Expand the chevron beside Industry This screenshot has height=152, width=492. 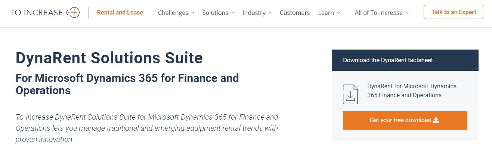point(270,13)
